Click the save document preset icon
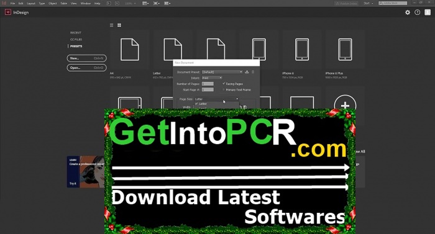Image resolution: width=435 pixels, height=234 pixels. [247, 72]
